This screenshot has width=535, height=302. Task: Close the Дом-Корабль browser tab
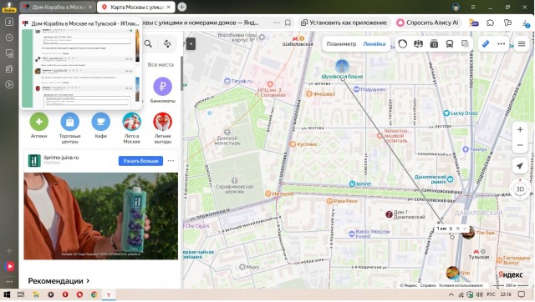pyautogui.click(x=90, y=7)
